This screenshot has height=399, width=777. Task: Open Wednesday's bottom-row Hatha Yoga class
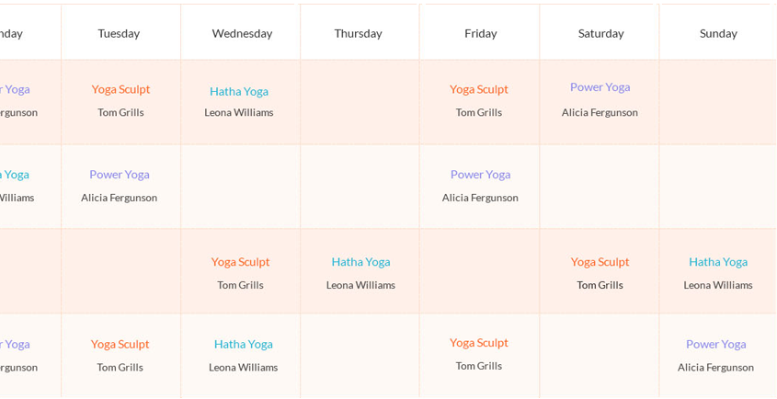(x=243, y=345)
